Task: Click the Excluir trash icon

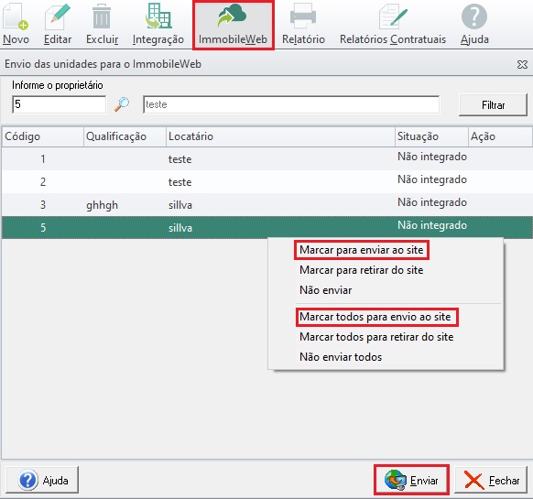Action: pyautogui.click(x=102, y=16)
